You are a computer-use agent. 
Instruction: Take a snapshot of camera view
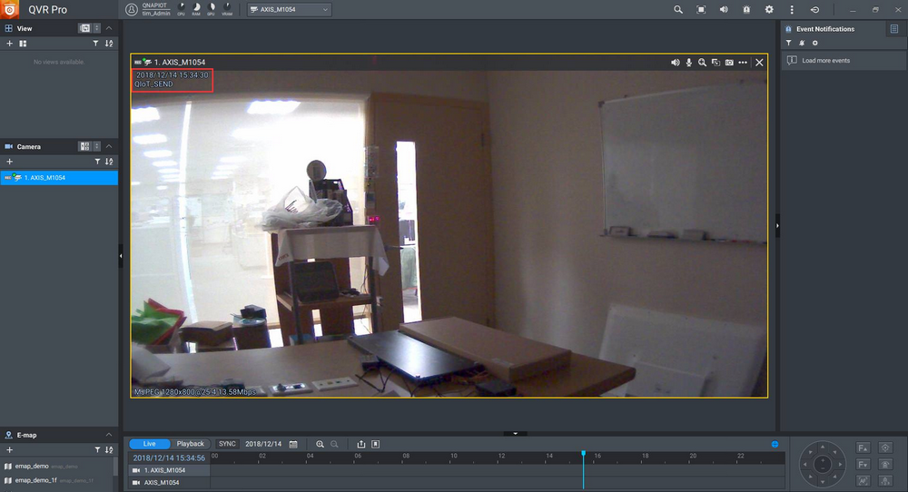(729, 62)
